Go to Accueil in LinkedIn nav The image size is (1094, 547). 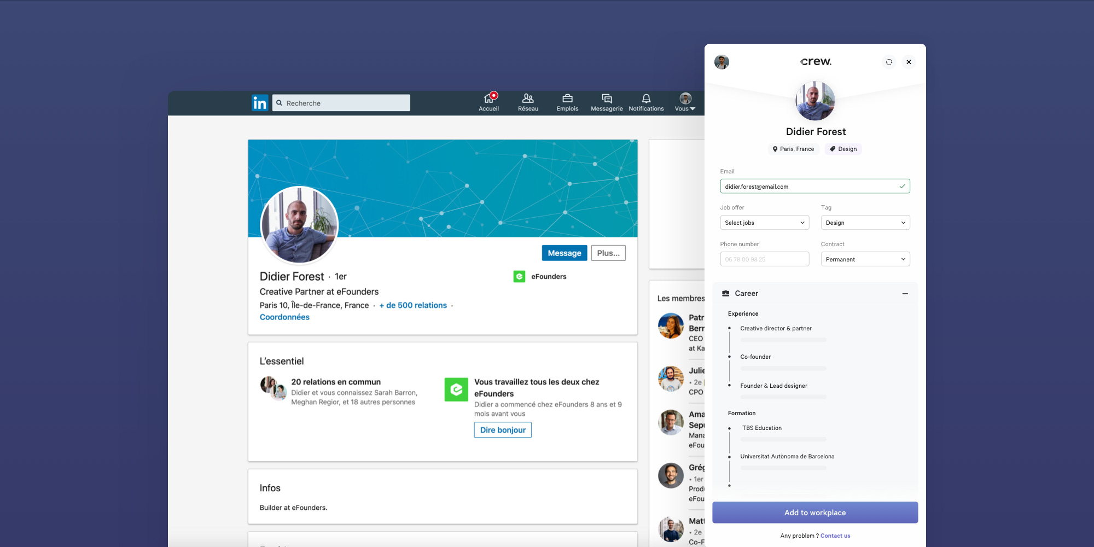click(x=488, y=102)
